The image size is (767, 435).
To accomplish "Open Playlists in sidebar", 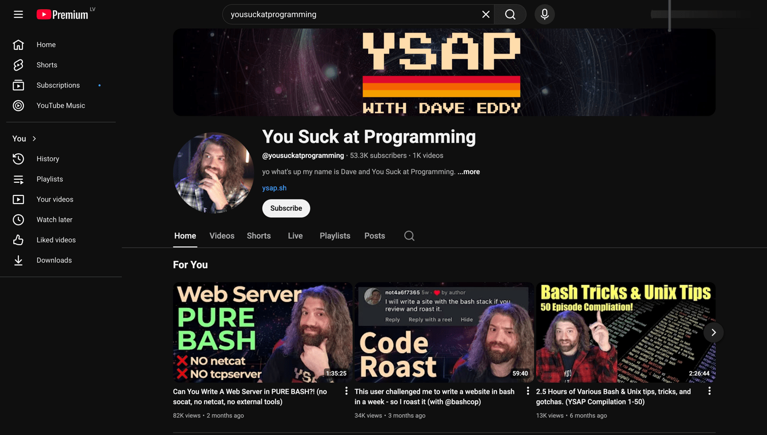I will click(x=61, y=179).
